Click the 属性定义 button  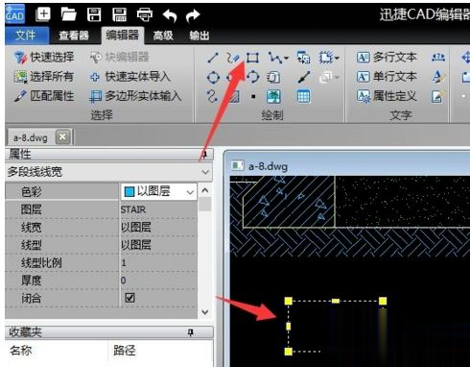tap(387, 96)
